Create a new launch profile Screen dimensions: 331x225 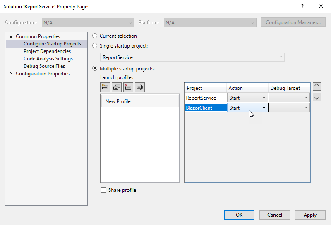click(105, 87)
